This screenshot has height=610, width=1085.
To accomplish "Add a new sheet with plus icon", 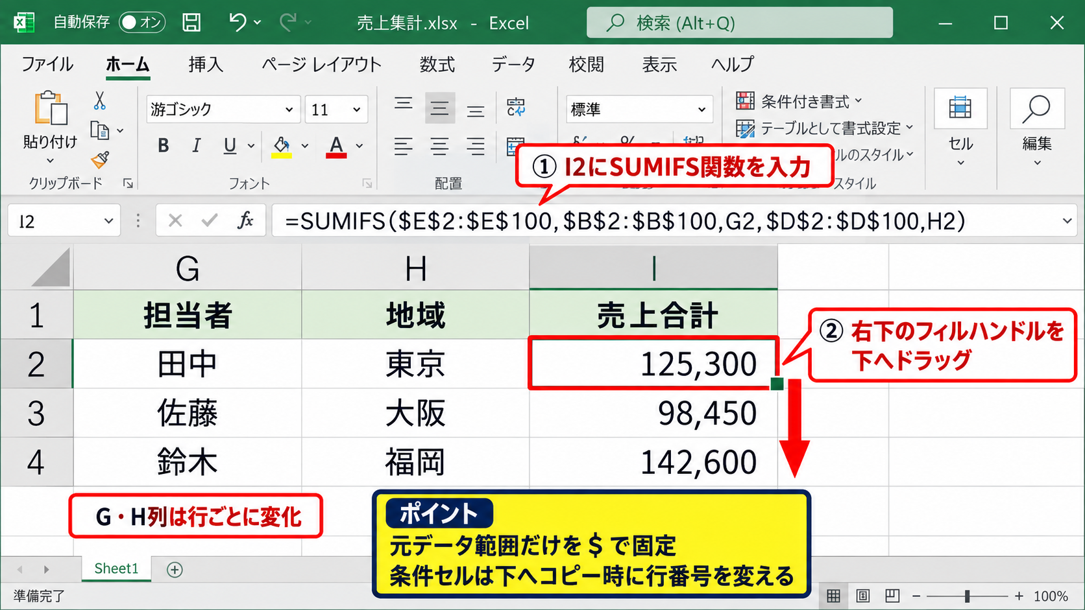I will click(175, 569).
